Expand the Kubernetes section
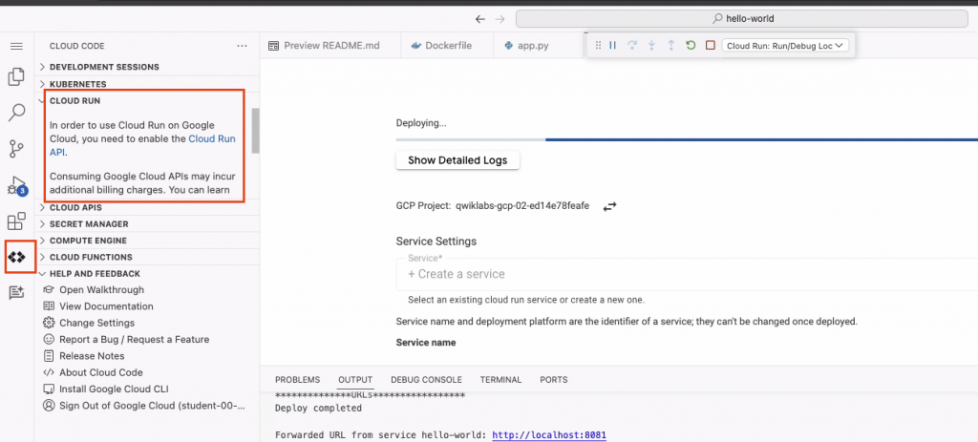Screen dimensions: 978x442 77,84
